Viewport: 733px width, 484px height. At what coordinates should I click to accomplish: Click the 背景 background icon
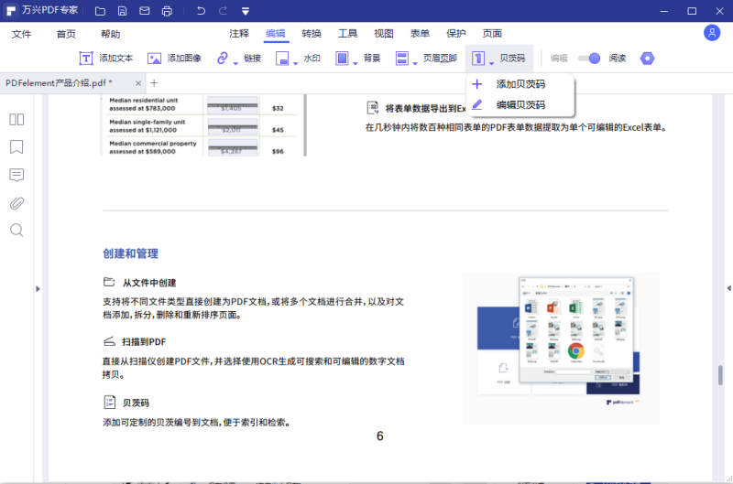point(342,59)
